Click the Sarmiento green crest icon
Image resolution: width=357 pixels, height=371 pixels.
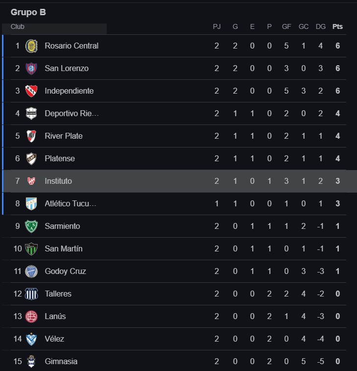[x=31, y=226]
